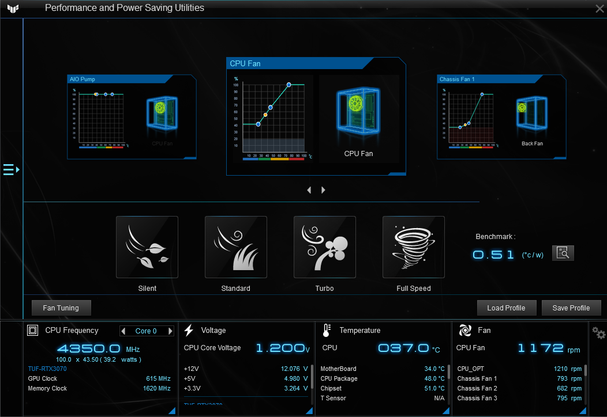Select the AIO Pump fan card
Screen dimensions: 607x417
click(x=132, y=117)
